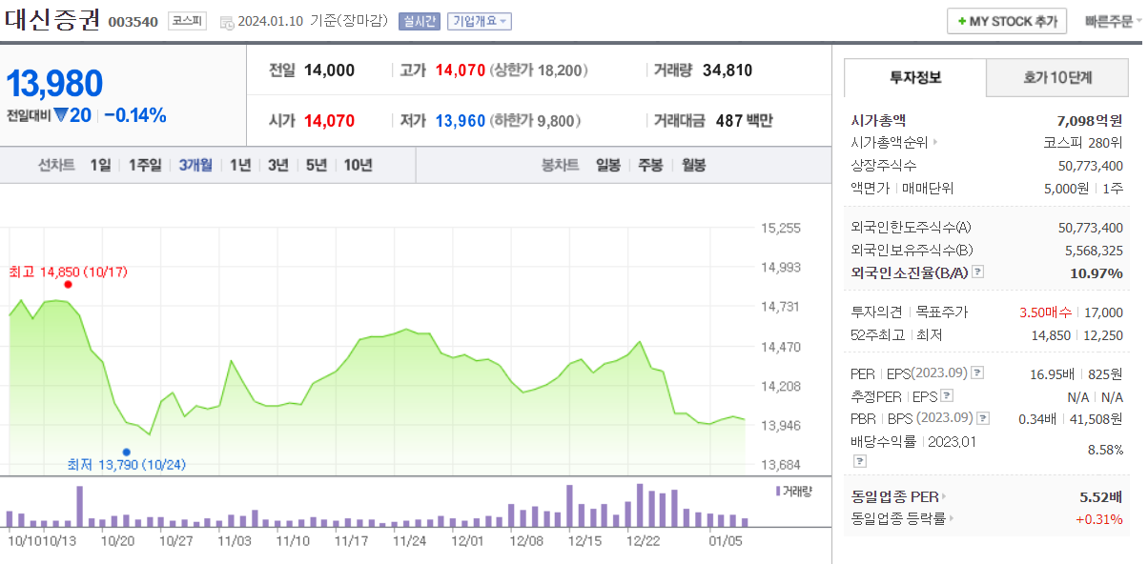The height and width of the screenshot is (564, 1148).
Task: Click the 거래량 purple legend marker
Action: pyautogui.click(x=779, y=491)
